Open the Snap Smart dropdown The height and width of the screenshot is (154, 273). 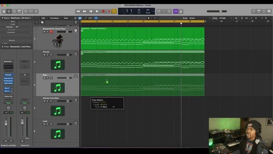(200, 18)
